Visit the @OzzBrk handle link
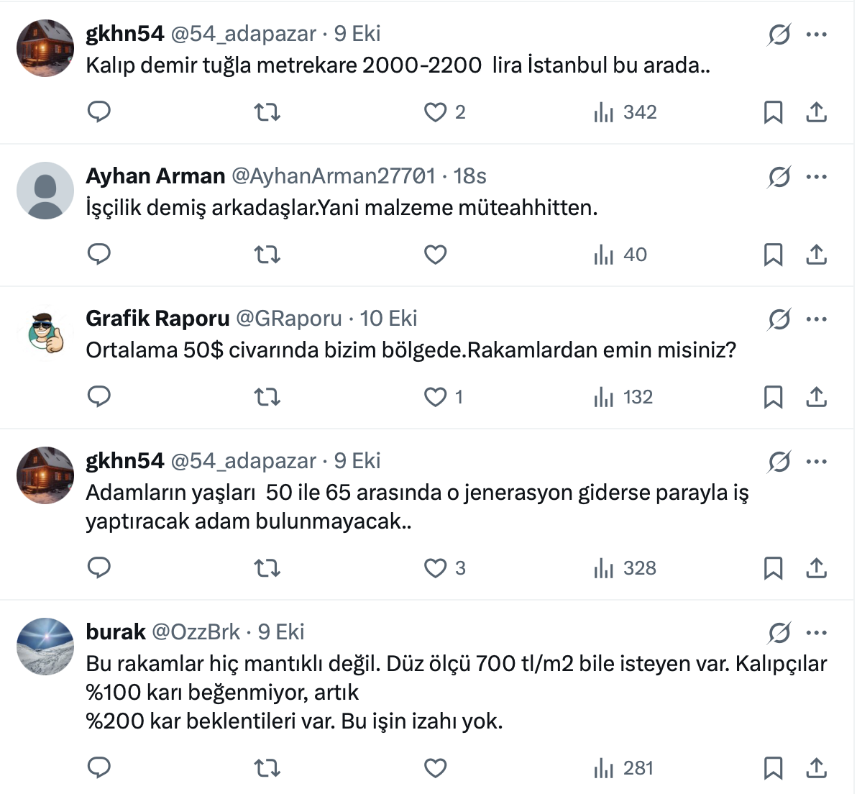The image size is (857, 794). click(x=196, y=632)
